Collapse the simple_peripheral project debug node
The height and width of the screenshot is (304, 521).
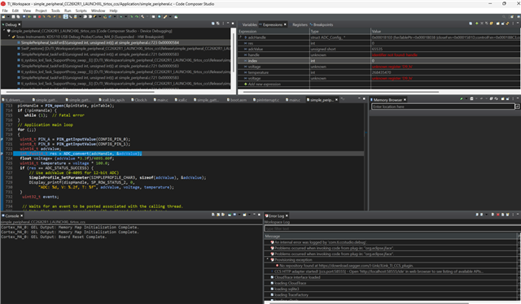4,31
